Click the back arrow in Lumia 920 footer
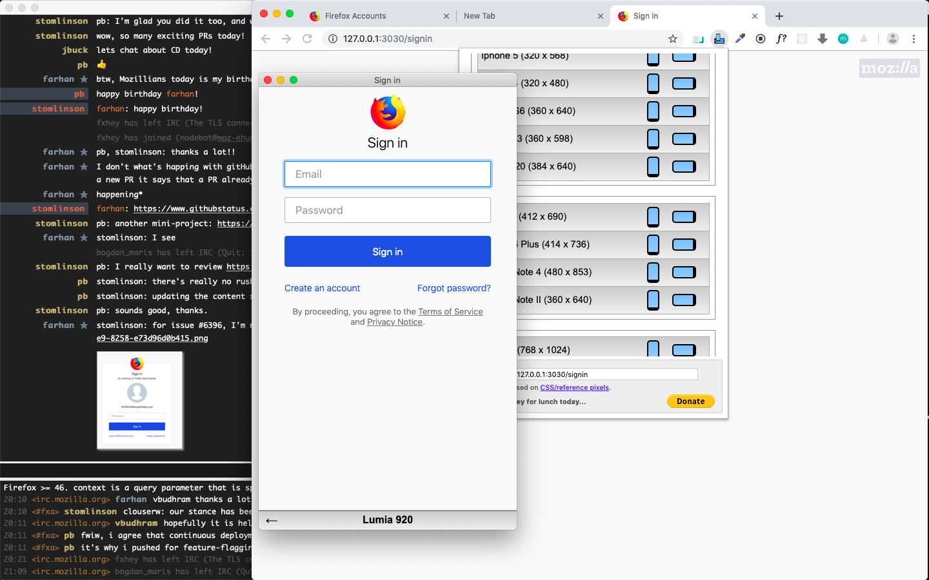This screenshot has width=929, height=580. point(272,520)
